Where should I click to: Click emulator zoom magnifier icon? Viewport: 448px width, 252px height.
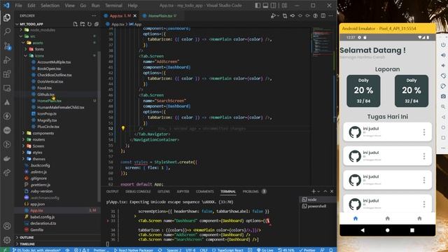(x=443, y=106)
